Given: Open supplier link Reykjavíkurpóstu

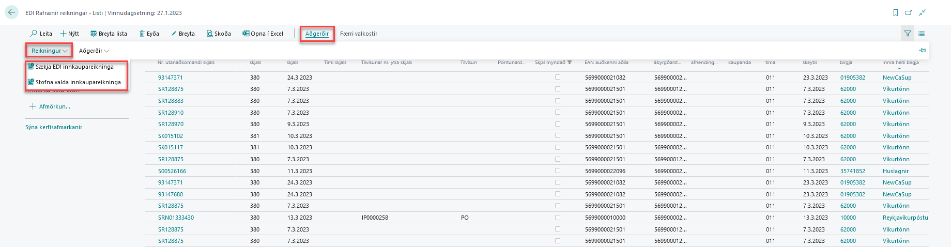Looking at the screenshot, I should click(905, 218).
